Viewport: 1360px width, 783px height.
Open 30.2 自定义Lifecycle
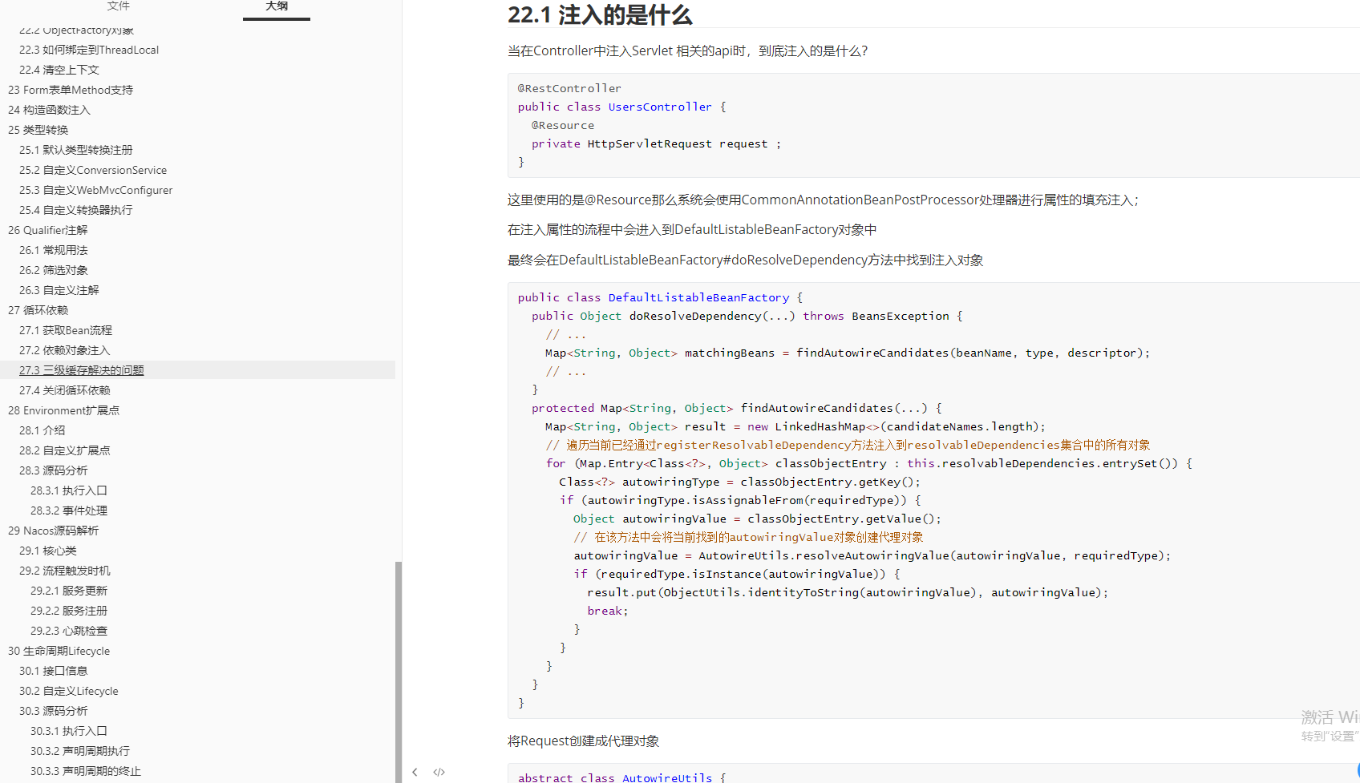tap(69, 691)
